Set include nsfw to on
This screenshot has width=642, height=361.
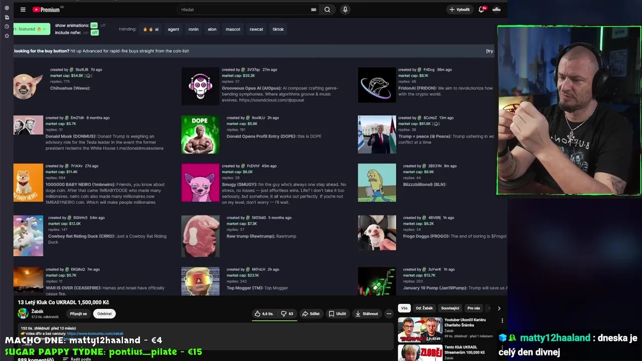click(86, 33)
